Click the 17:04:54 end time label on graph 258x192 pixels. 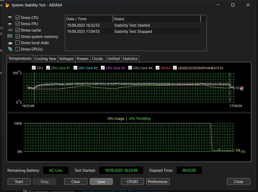pyautogui.click(x=236, y=106)
